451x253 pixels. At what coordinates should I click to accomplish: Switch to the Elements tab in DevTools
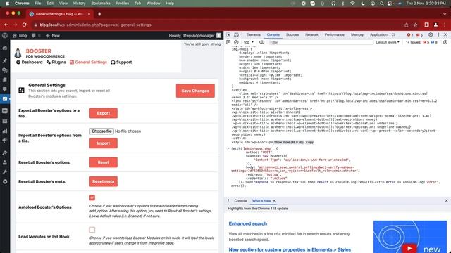tap(254, 34)
